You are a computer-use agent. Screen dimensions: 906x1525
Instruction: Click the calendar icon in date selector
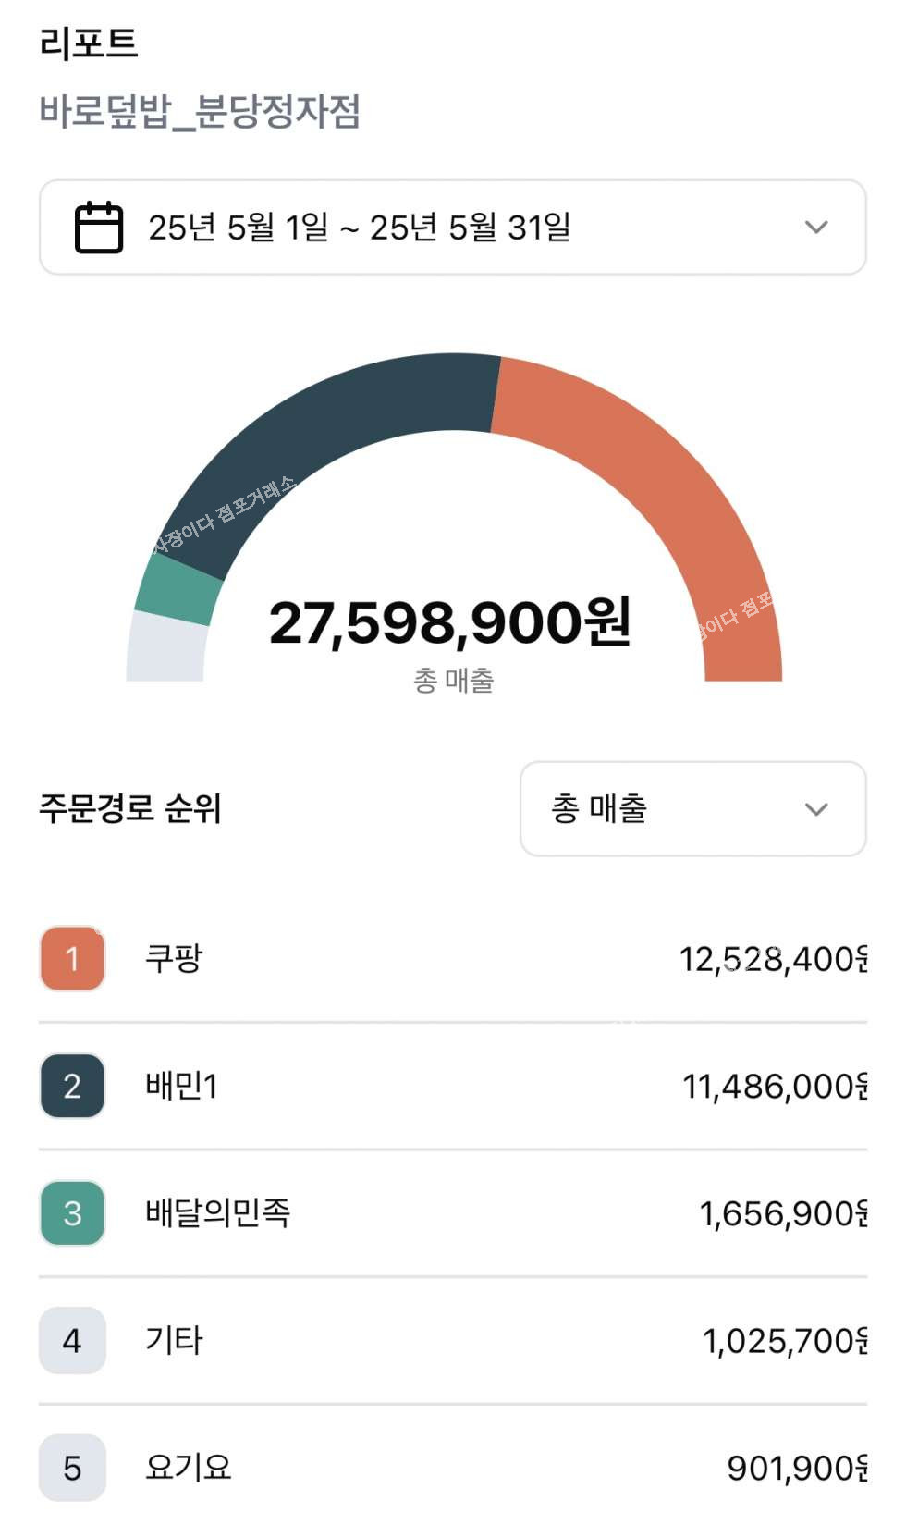[x=98, y=228]
